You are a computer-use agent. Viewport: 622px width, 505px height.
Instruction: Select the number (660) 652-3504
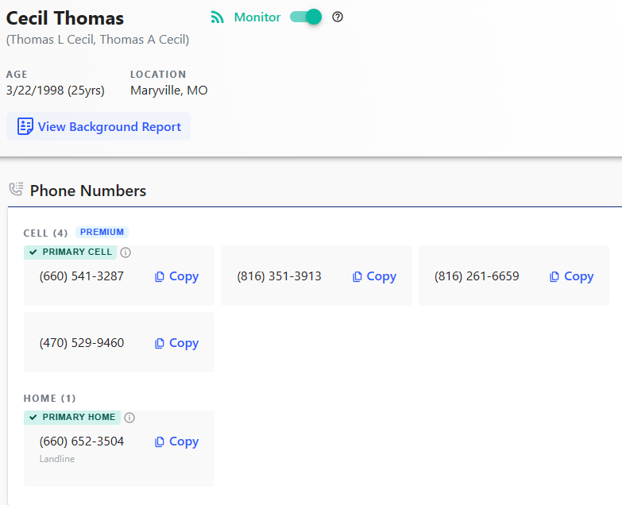click(82, 441)
